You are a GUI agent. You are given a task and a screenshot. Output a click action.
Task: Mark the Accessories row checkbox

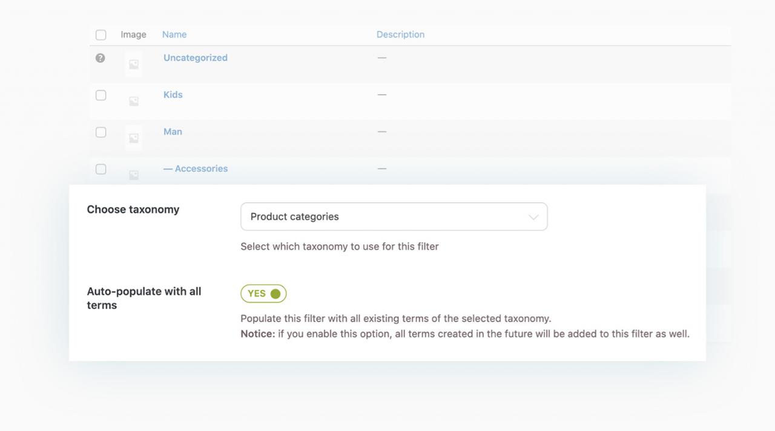101,169
